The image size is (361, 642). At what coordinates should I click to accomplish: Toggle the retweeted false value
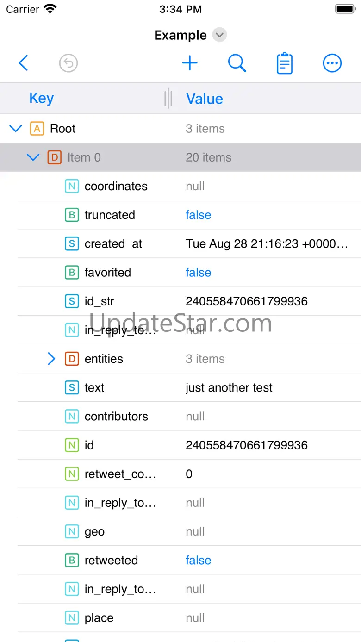[198, 560]
